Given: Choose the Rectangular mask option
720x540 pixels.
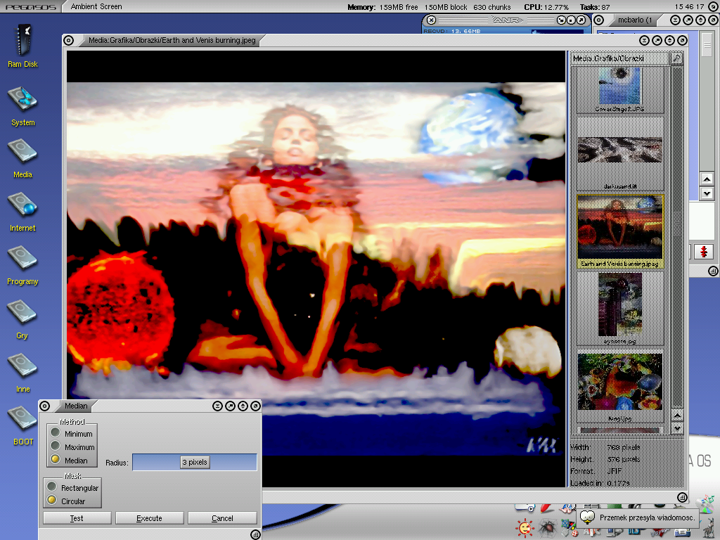Looking at the screenshot, I should 52,487.
